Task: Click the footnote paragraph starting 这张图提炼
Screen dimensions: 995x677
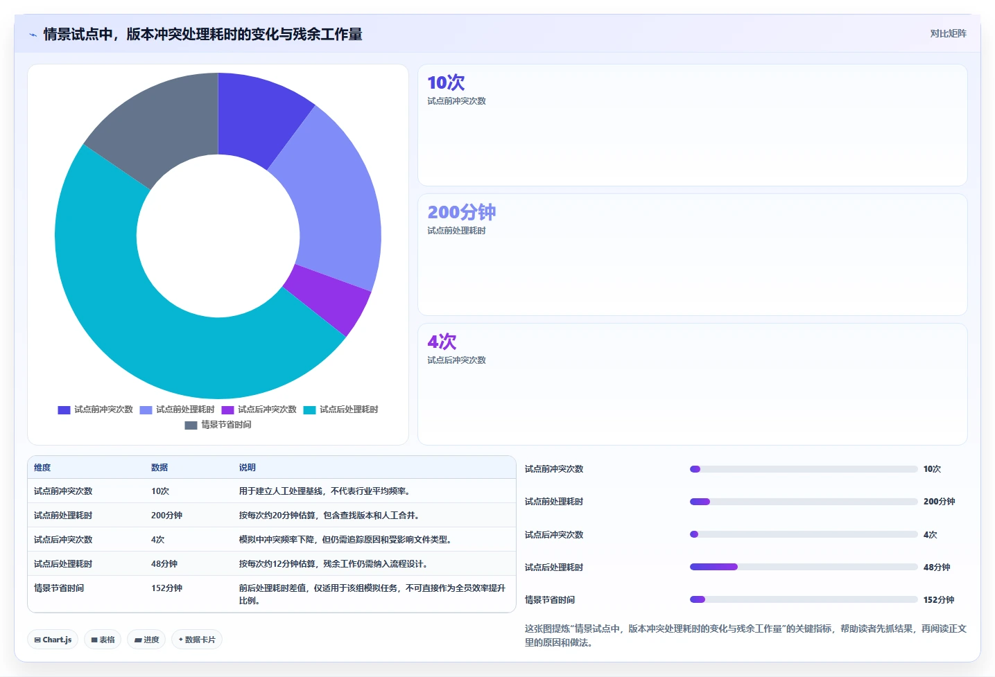Action: (x=745, y=635)
